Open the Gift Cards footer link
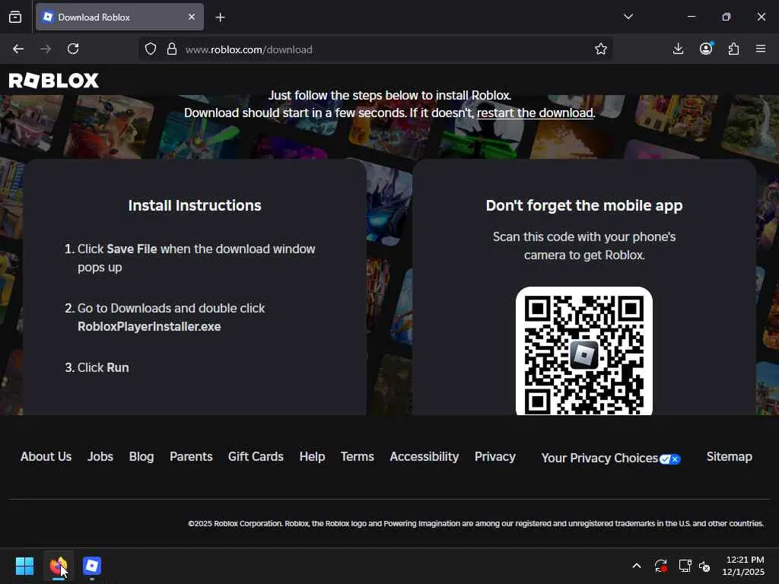This screenshot has width=779, height=584. 256,456
